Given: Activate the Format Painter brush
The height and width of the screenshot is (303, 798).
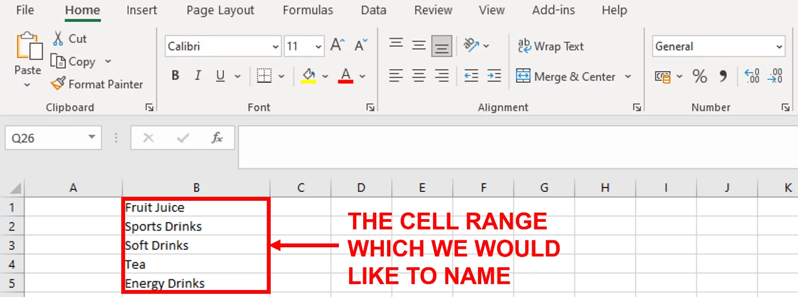Looking at the screenshot, I should point(57,84).
